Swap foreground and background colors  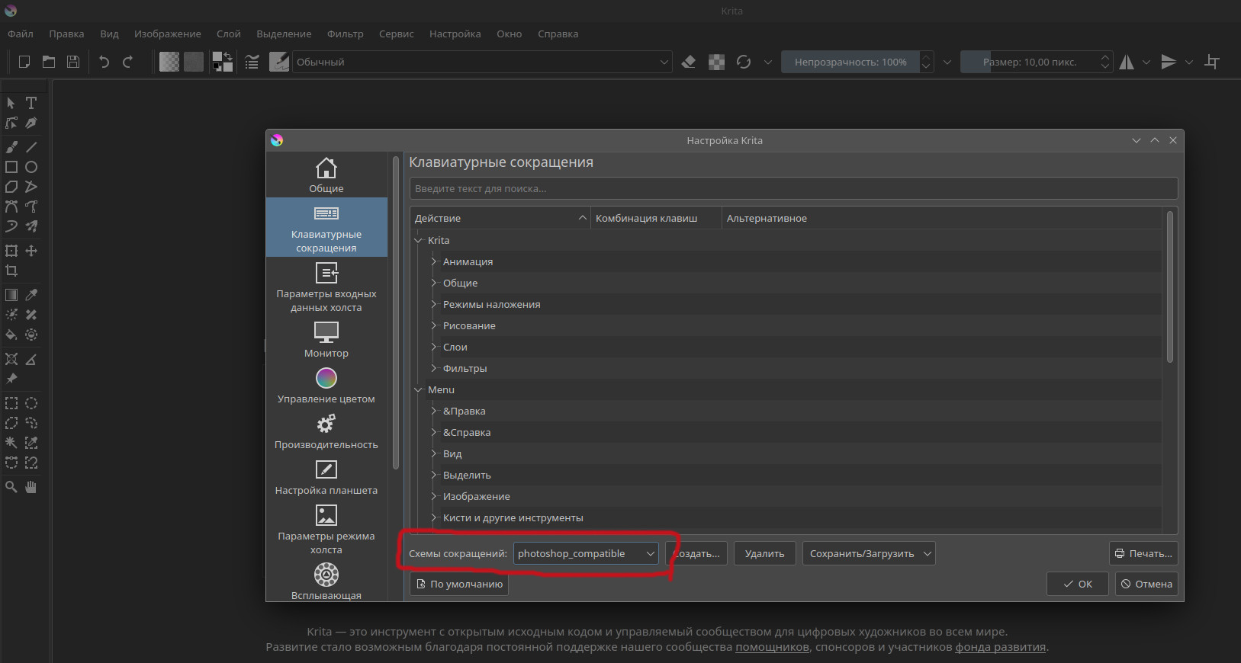[x=227, y=56]
